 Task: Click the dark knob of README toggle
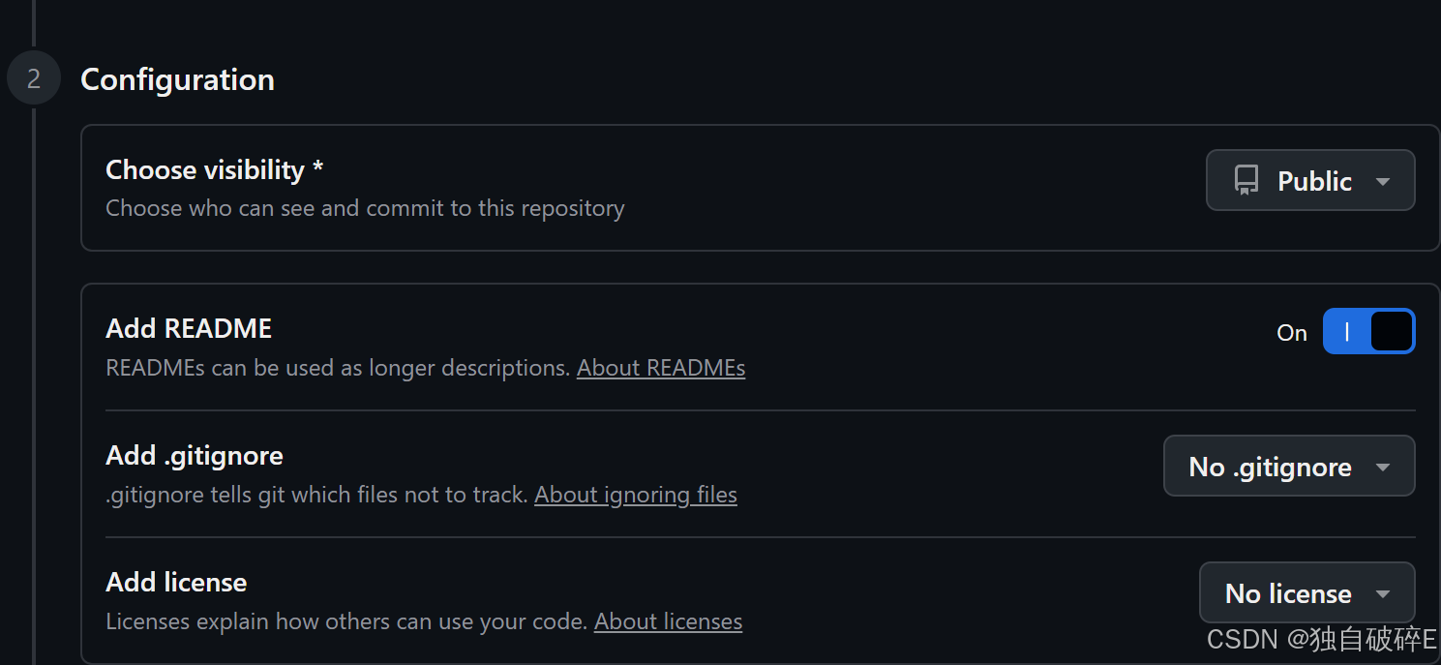click(x=1392, y=331)
